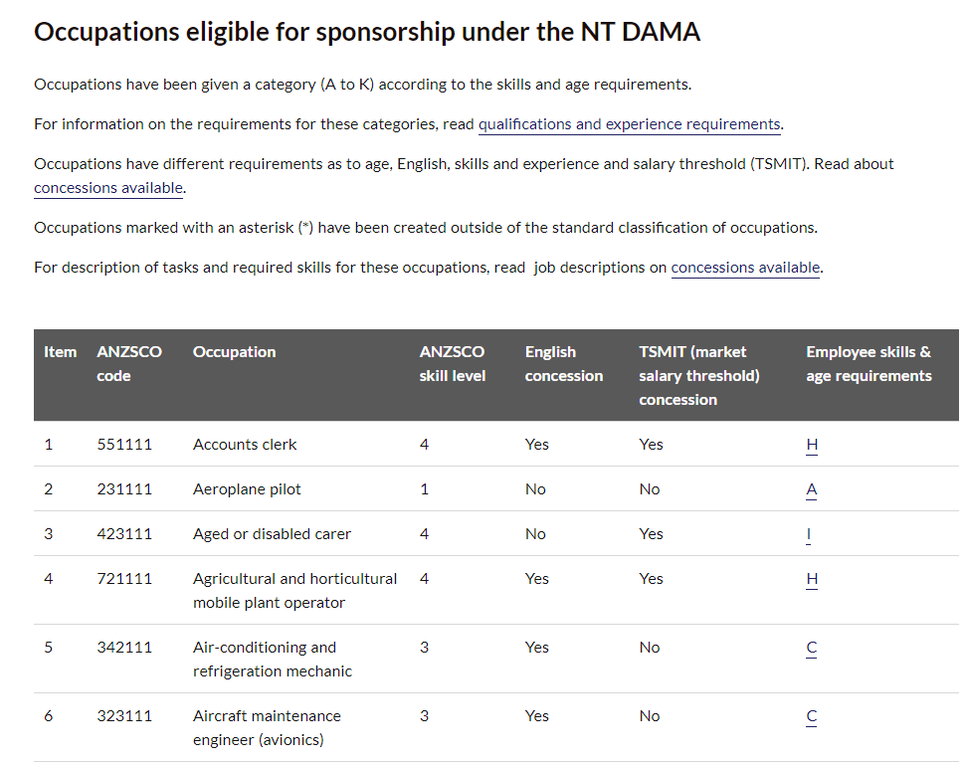Click concessions available link after TSMIT sentence
The image size is (966, 763).
pyautogui.click(x=108, y=188)
